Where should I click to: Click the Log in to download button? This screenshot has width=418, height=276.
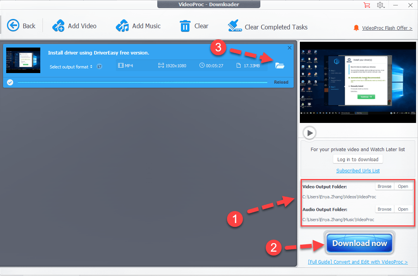coord(358,159)
